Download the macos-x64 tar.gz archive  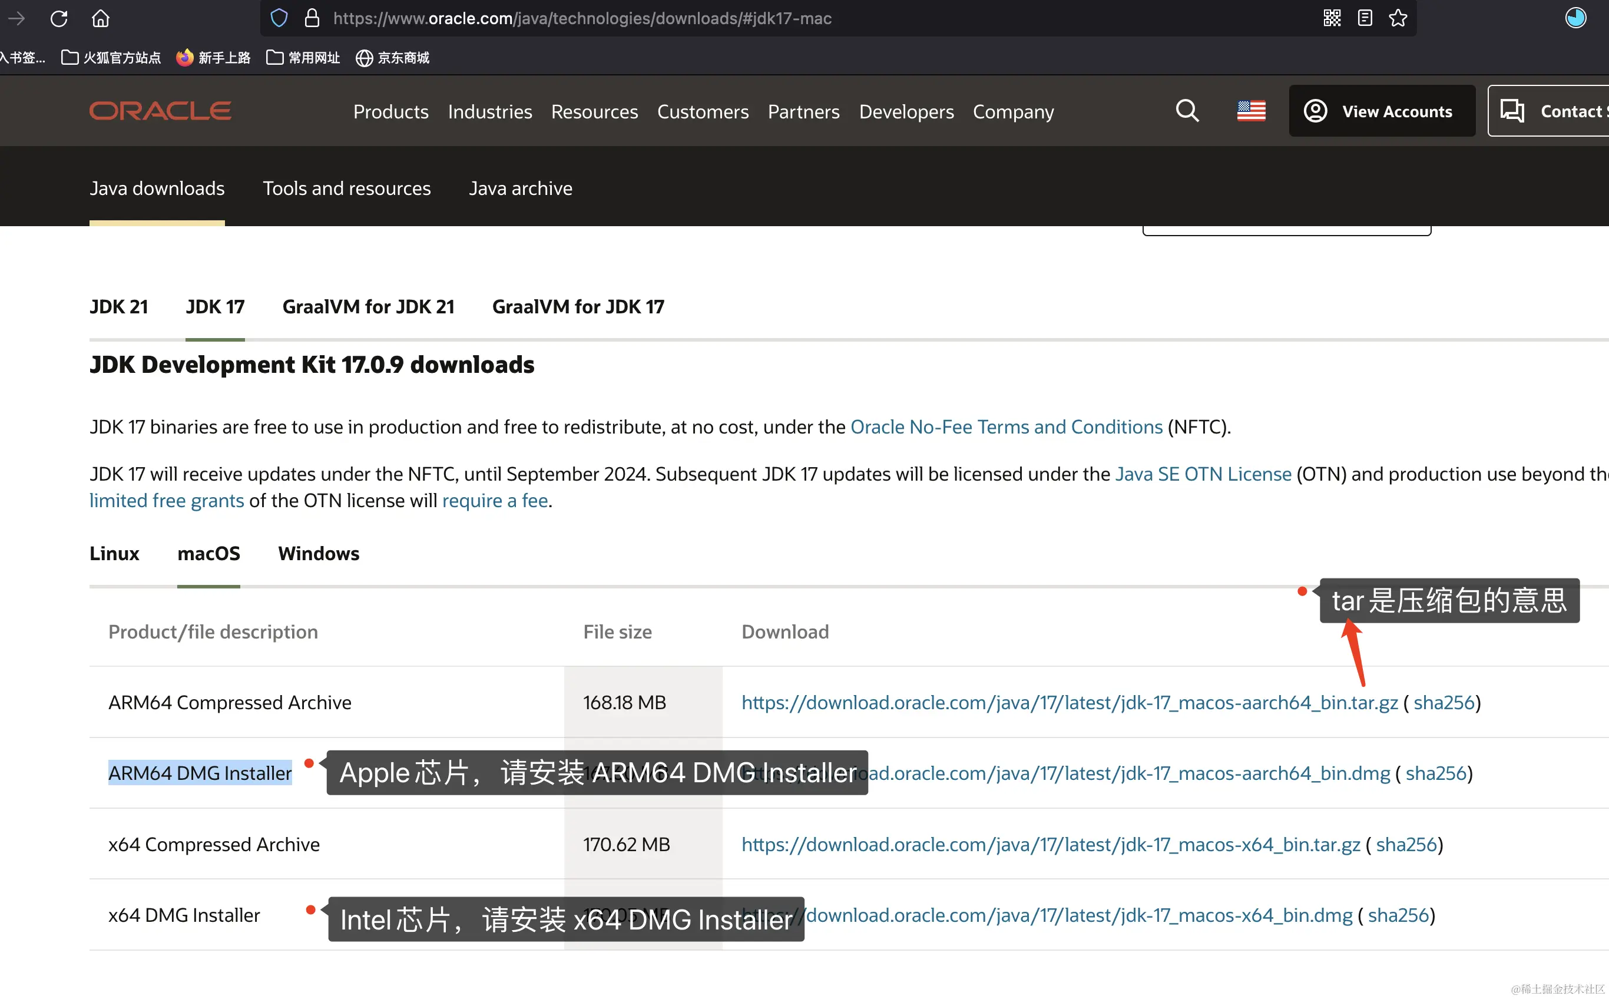(1050, 845)
